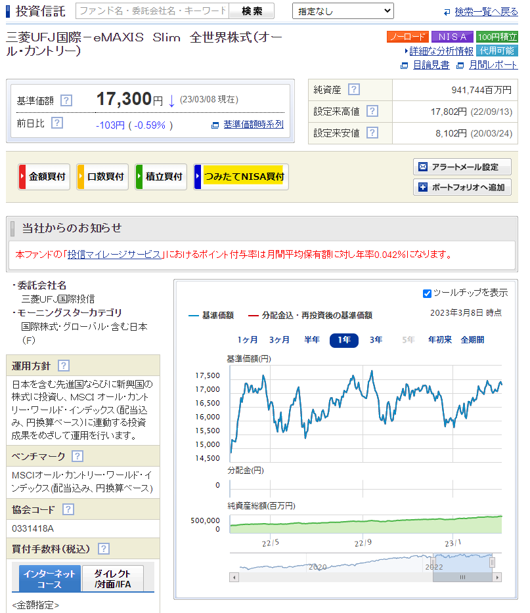Click the chart navigator scrollbar thumb
Image resolution: width=530 pixels, height=613 pixels.
(462, 577)
